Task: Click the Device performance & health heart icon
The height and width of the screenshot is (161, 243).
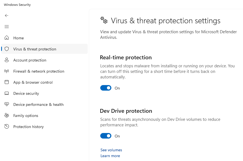Action: (7, 104)
